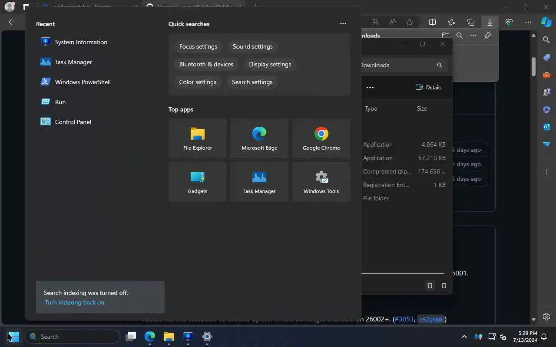Switch to Edge on the taskbar
Image resolution: width=556 pixels, height=347 pixels.
[x=150, y=337]
